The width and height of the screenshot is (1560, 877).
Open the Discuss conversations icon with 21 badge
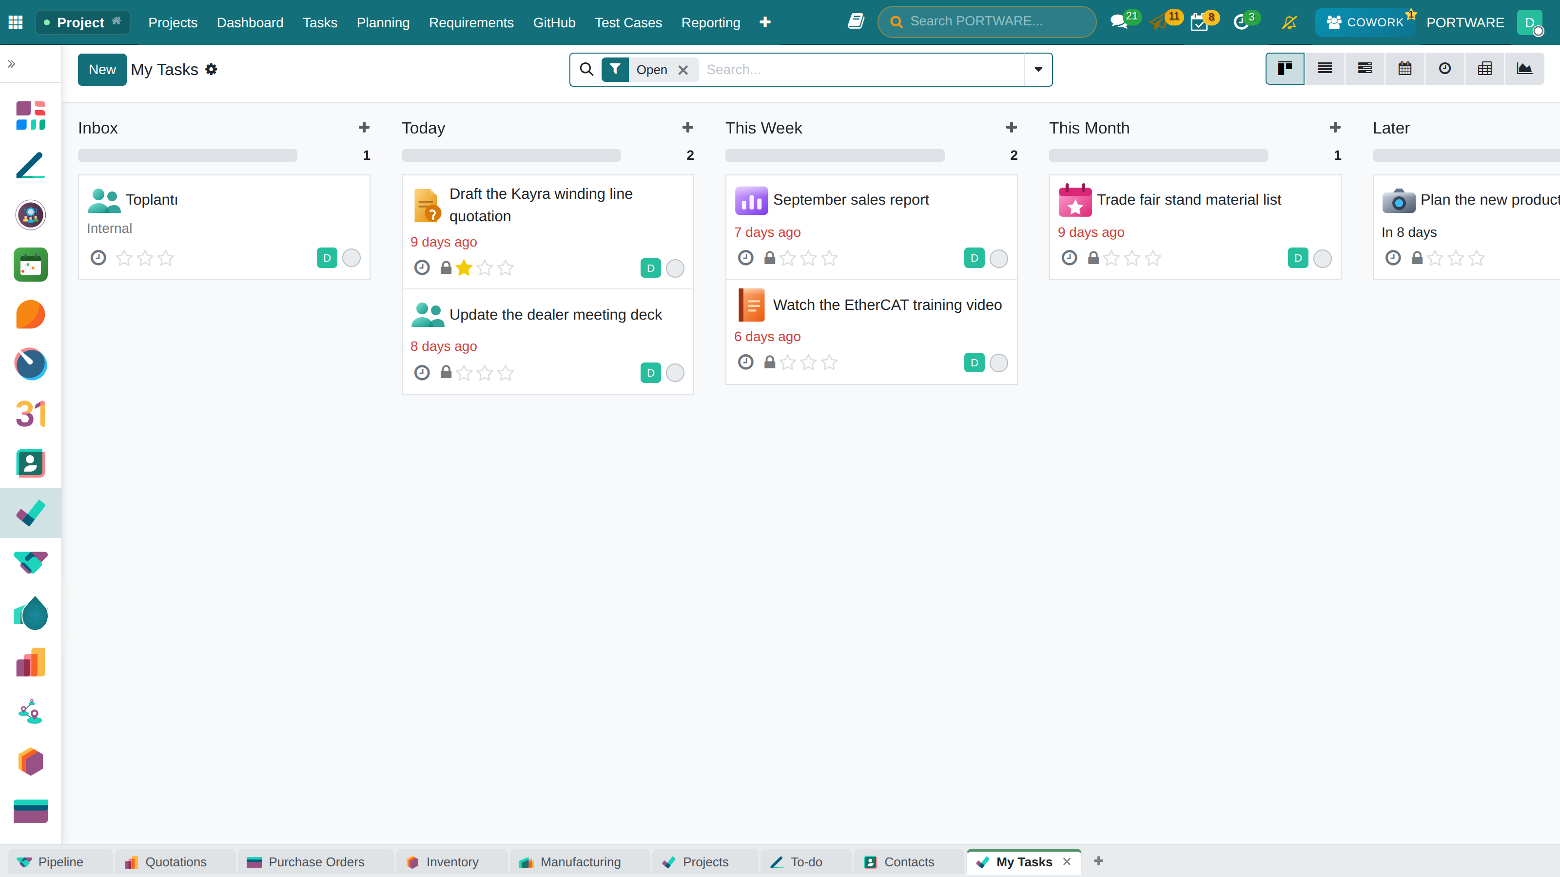(x=1119, y=22)
